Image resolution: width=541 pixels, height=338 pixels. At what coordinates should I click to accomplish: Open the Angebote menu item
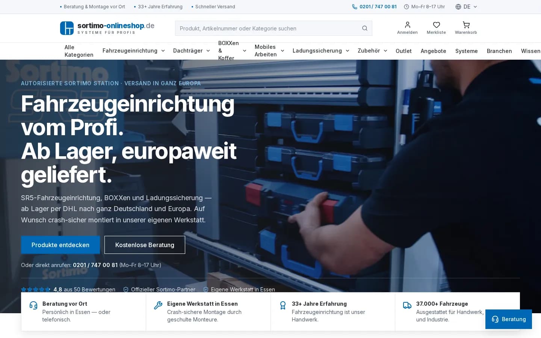[434, 51]
